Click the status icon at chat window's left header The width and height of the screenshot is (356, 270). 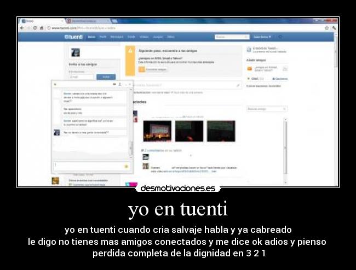point(55,85)
